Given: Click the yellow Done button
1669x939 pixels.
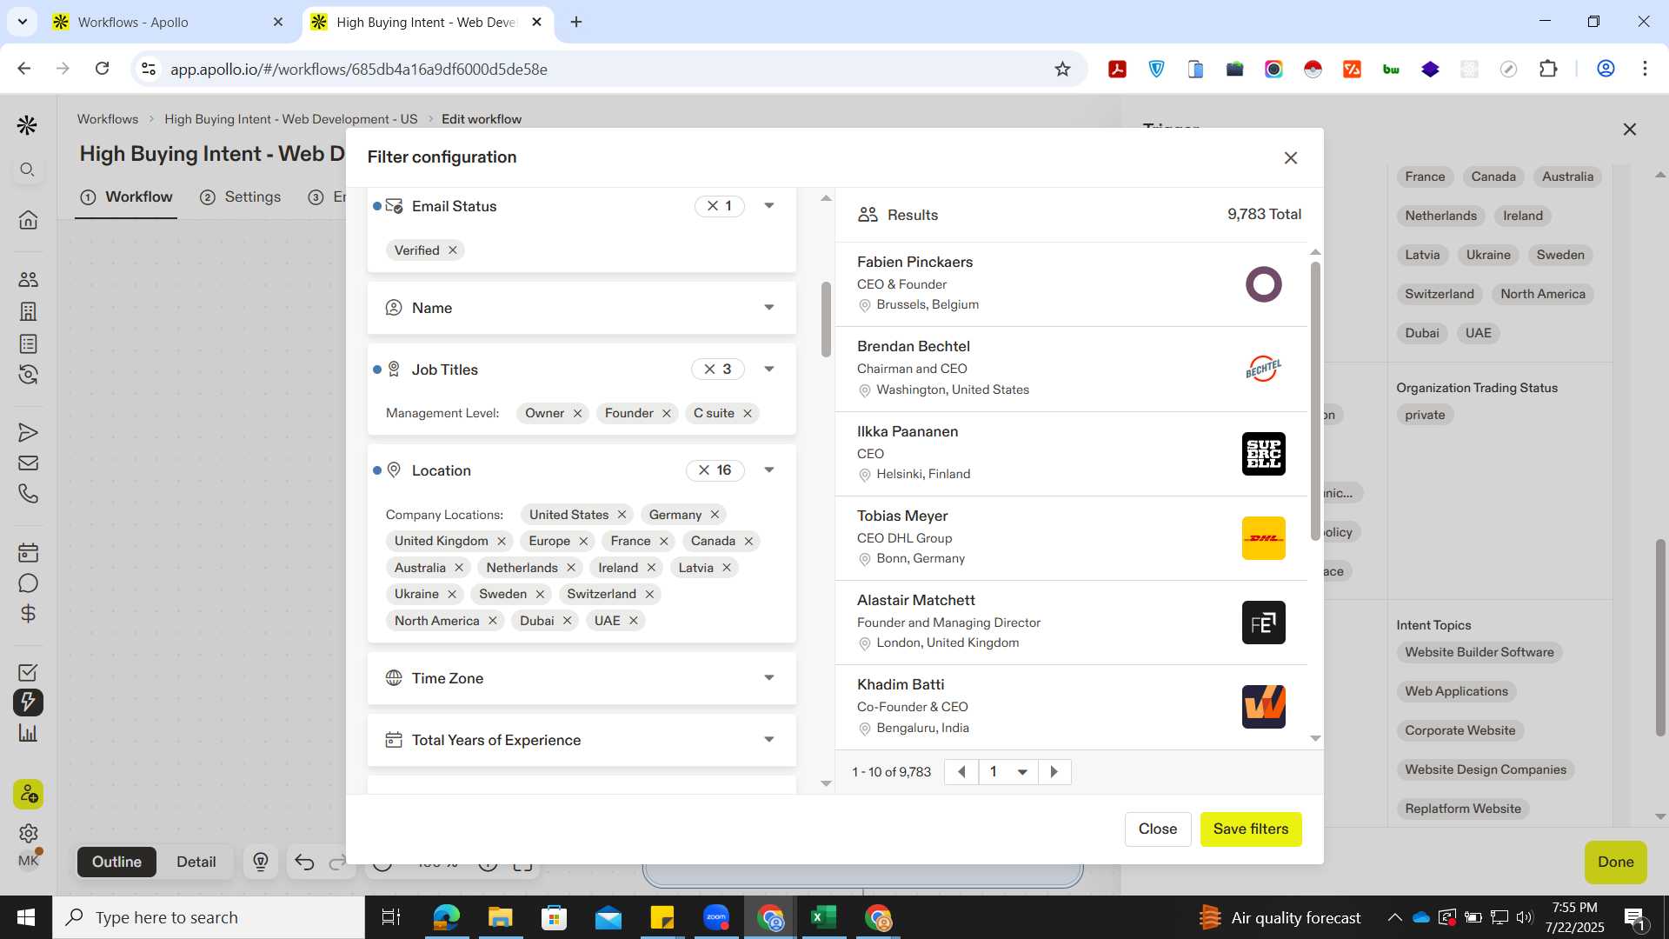Looking at the screenshot, I should (x=1615, y=862).
